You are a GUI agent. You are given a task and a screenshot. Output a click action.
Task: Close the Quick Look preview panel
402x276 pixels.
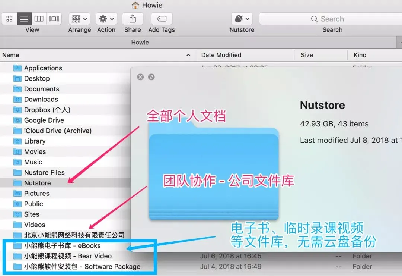click(x=140, y=77)
